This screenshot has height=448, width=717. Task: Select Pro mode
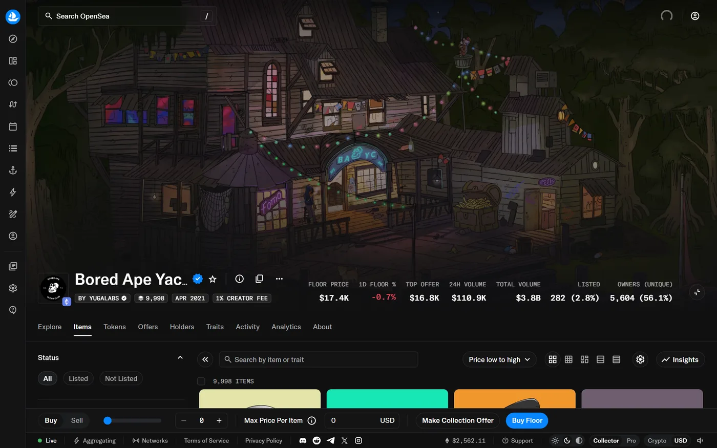[x=631, y=440]
